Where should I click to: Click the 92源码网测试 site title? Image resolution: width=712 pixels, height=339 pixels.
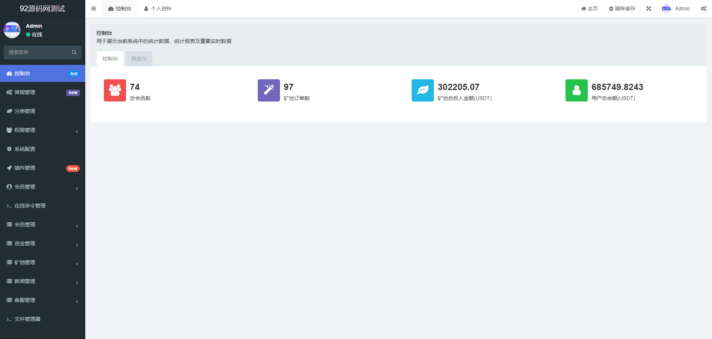[42, 9]
